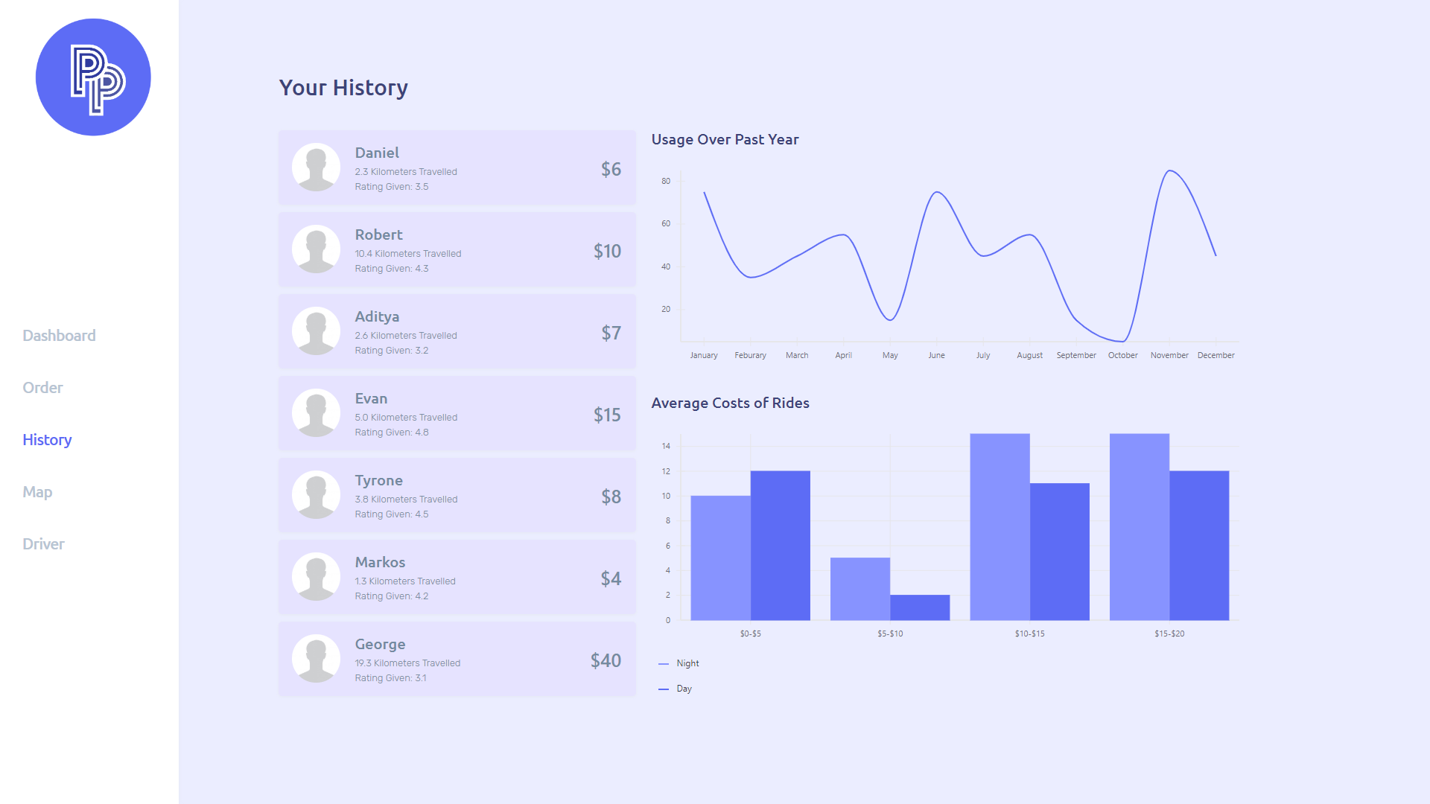Click Aditya's profile avatar
The height and width of the screenshot is (804, 1430).
point(316,331)
